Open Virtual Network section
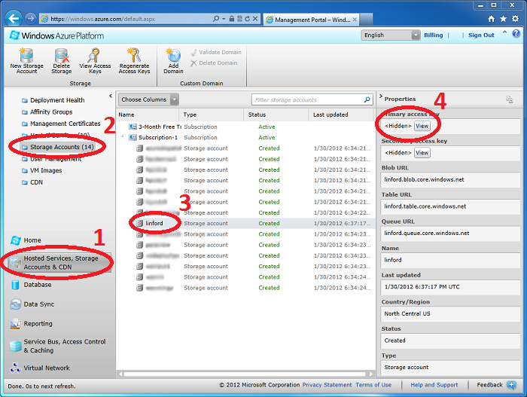The height and width of the screenshot is (397, 527). pyautogui.click(x=40, y=368)
